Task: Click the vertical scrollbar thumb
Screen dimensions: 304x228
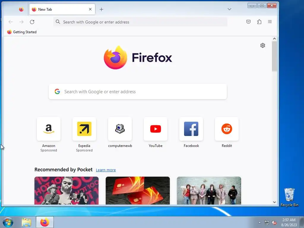Action: pyautogui.click(x=274, y=56)
